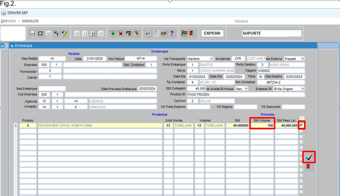Click the undo arrow toolbar icon

pyautogui.click(x=148, y=34)
